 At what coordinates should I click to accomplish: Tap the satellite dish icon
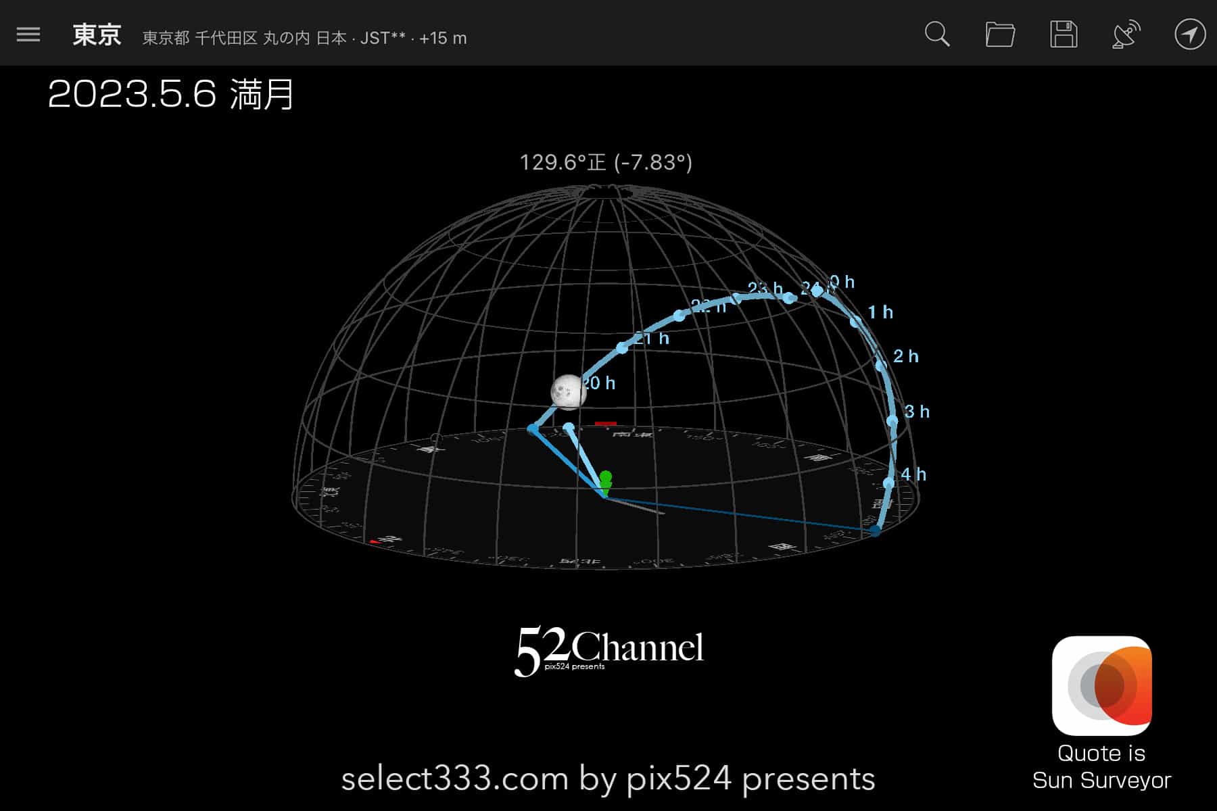(x=1126, y=34)
